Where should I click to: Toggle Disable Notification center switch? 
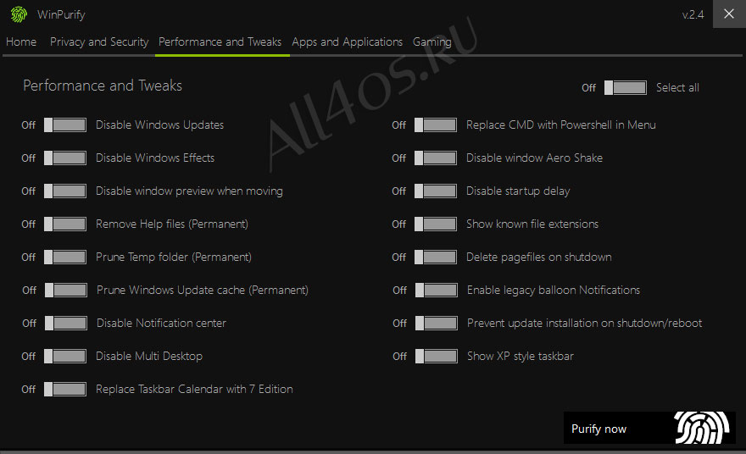pyautogui.click(x=66, y=324)
